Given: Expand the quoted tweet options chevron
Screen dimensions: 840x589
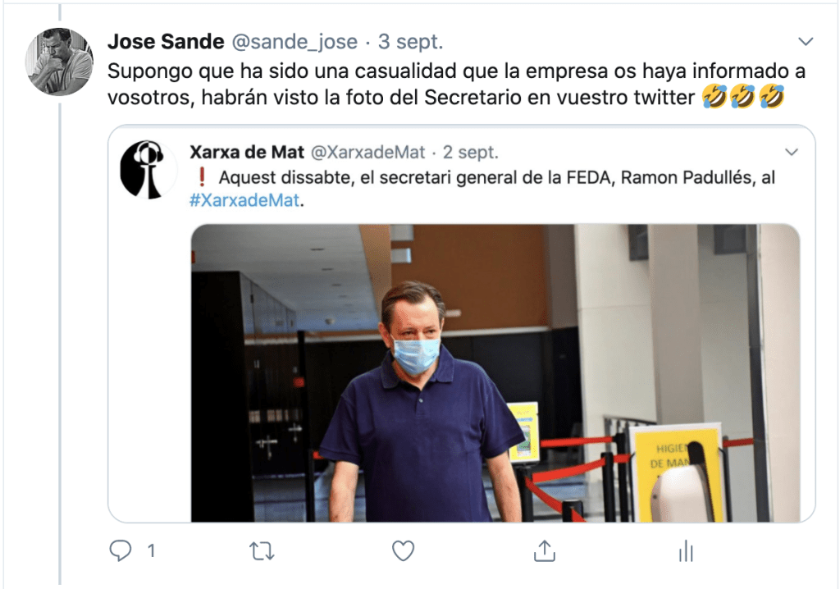Looking at the screenshot, I should tap(792, 153).
